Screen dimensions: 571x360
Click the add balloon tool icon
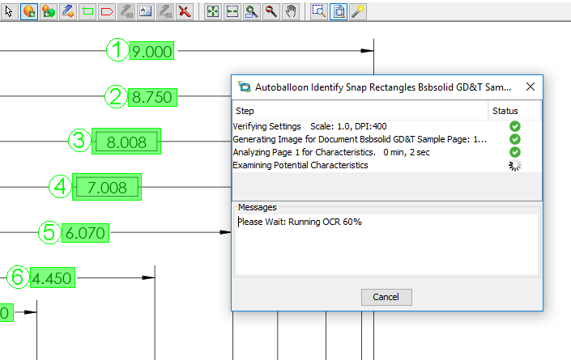(28, 11)
